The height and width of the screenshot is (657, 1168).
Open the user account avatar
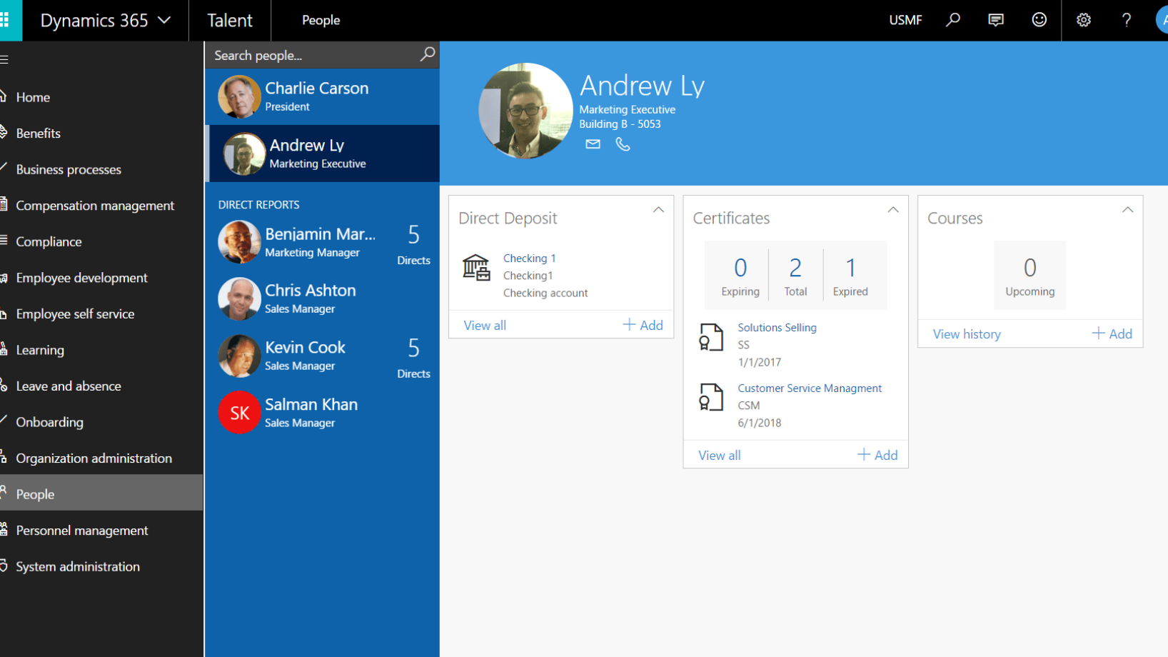[x=1162, y=20]
